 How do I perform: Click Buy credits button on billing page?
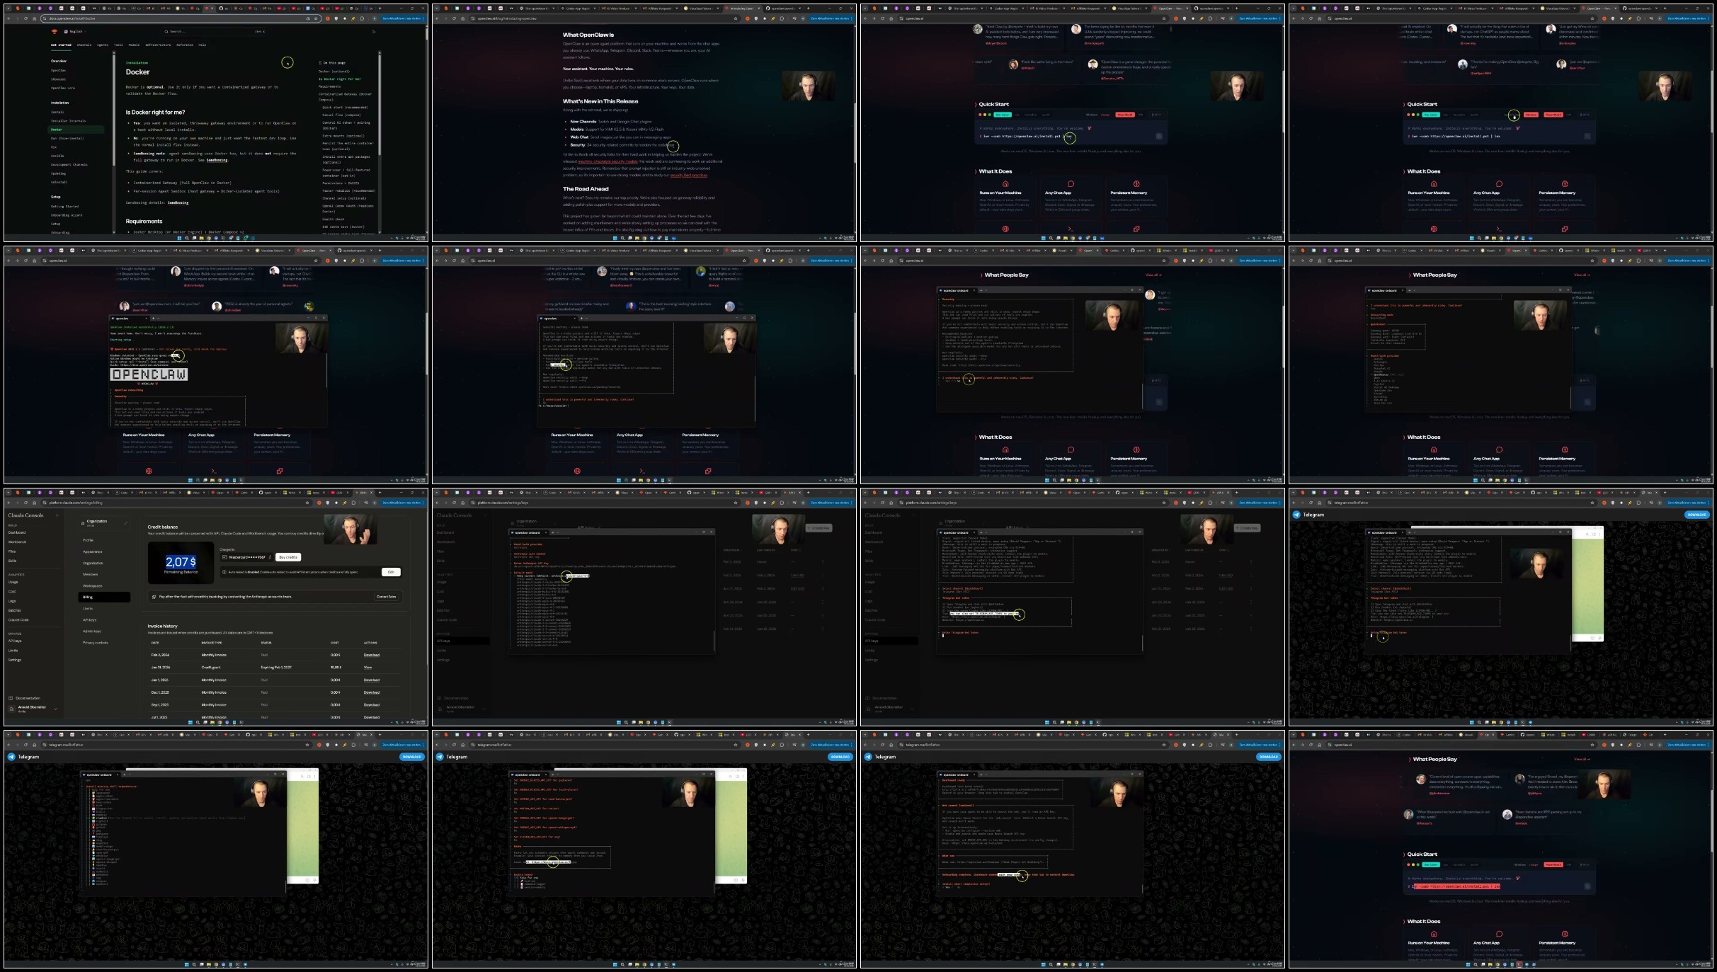pyautogui.click(x=288, y=557)
